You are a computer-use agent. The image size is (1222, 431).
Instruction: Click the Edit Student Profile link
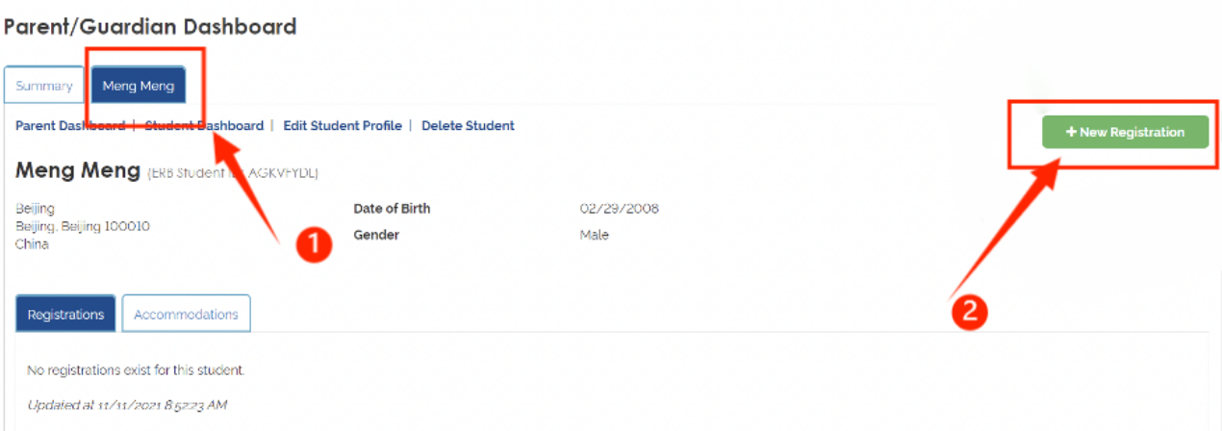click(x=343, y=126)
